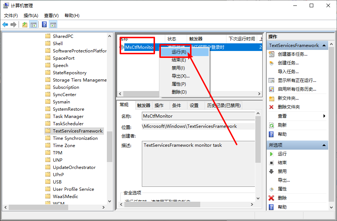
Task: Click 启用所有任务历史 in actions pane
Action: 297,89
